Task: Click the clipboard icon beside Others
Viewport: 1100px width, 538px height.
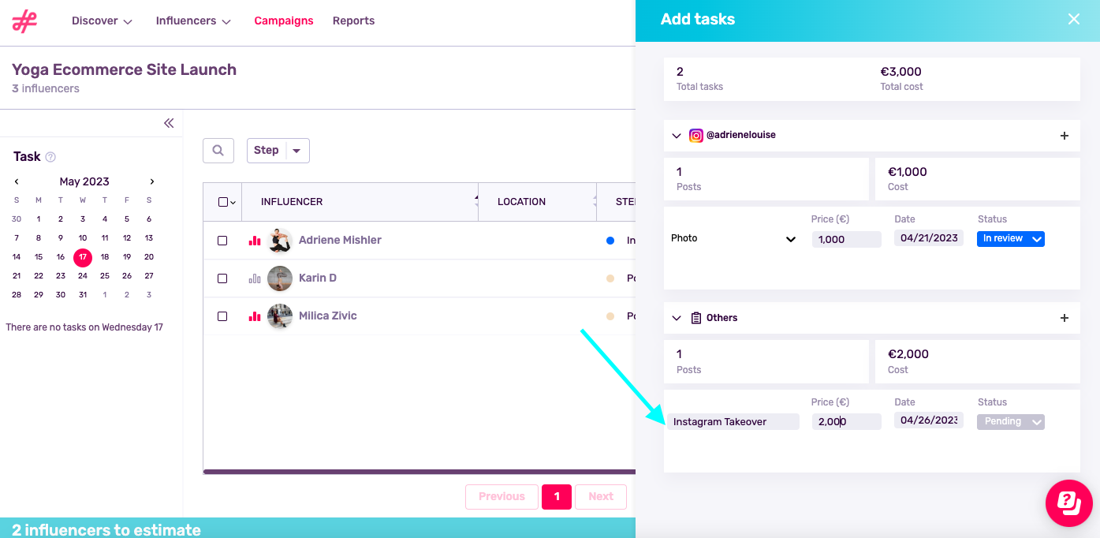Action: click(x=696, y=317)
